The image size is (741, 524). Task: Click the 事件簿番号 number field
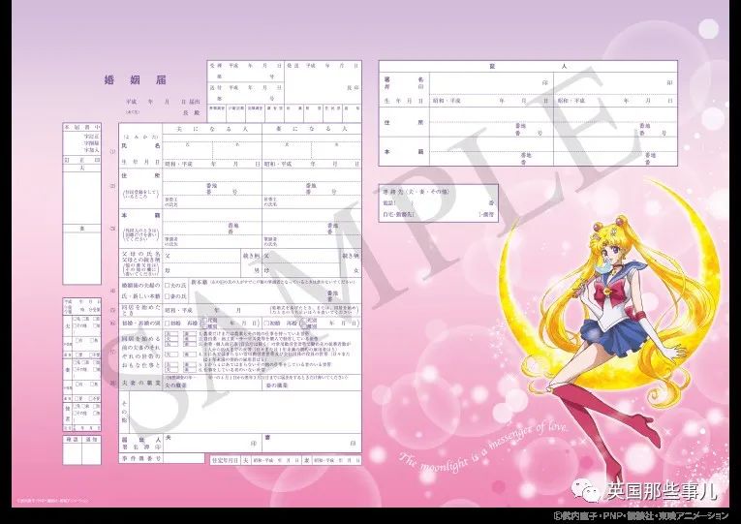pyautogui.click(x=184, y=458)
